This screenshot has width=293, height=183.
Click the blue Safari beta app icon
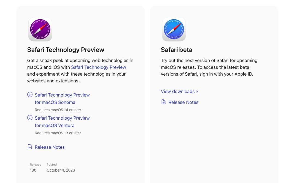[174, 29]
